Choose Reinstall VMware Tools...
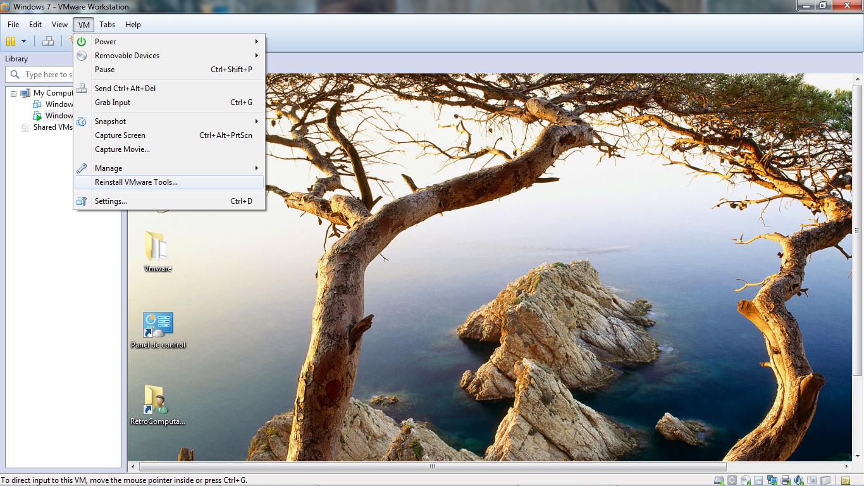 click(169, 182)
